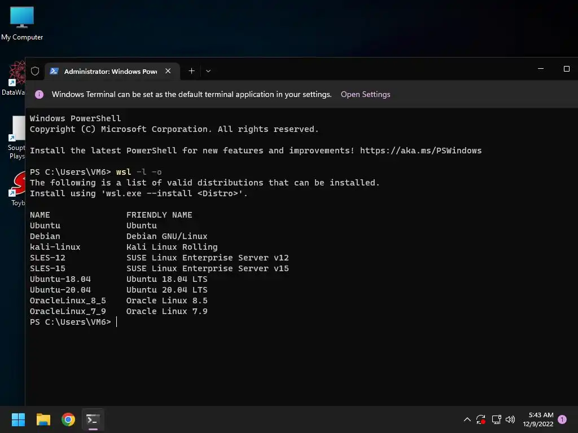578x433 pixels.
Task: Click the 'FRIENDLY NAME' column header
Action: tap(159, 215)
